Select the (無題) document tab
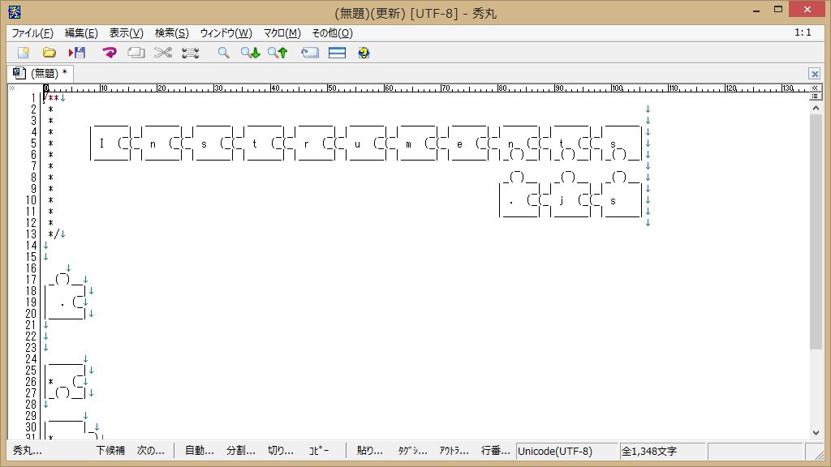 tap(41, 73)
